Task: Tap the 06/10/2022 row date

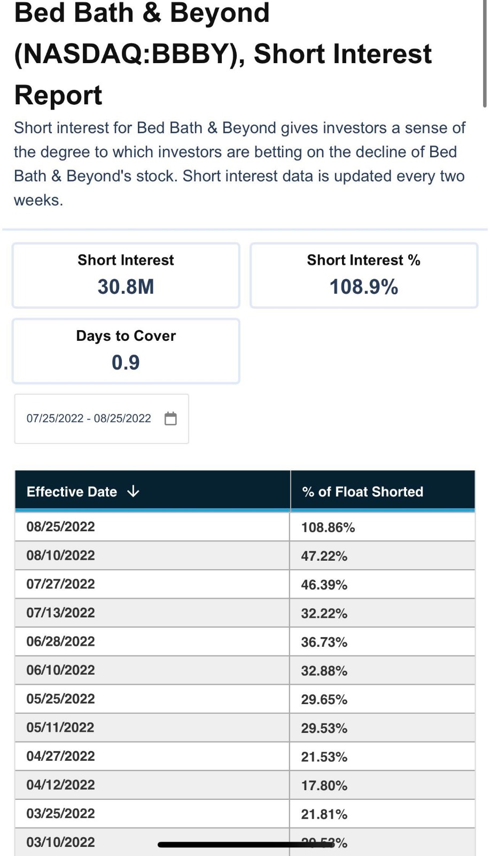Action: (x=61, y=670)
